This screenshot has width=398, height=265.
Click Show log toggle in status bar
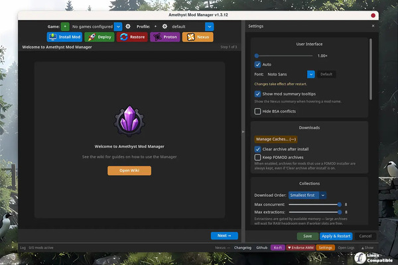click(367, 248)
